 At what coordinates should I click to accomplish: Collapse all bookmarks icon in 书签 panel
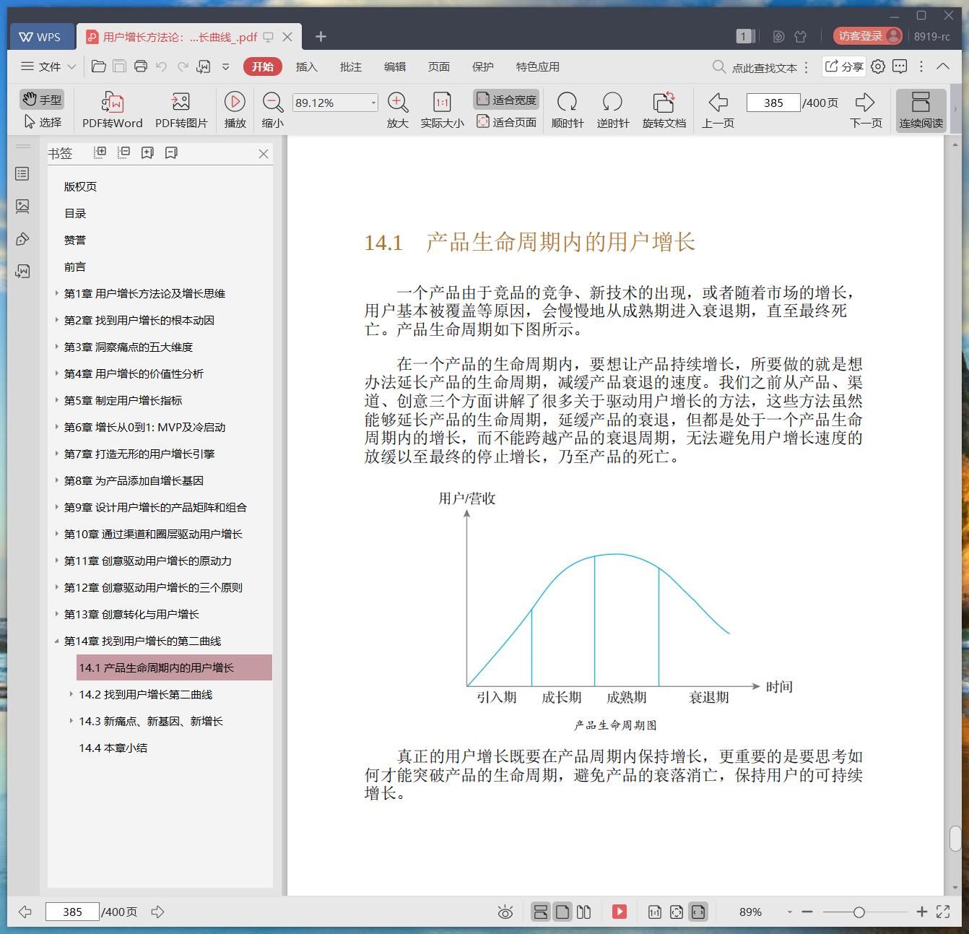click(124, 152)
